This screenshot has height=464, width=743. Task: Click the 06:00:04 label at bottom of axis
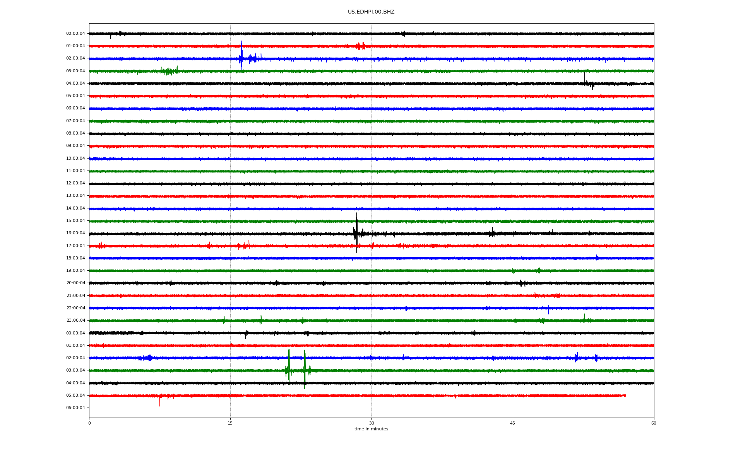coord(75,408)
